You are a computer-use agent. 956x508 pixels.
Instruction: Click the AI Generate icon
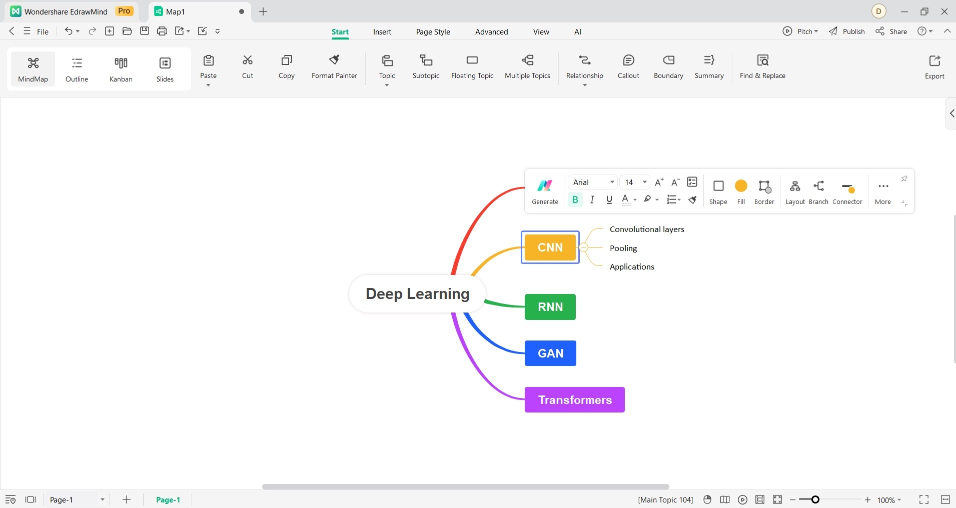pos(545,185)
